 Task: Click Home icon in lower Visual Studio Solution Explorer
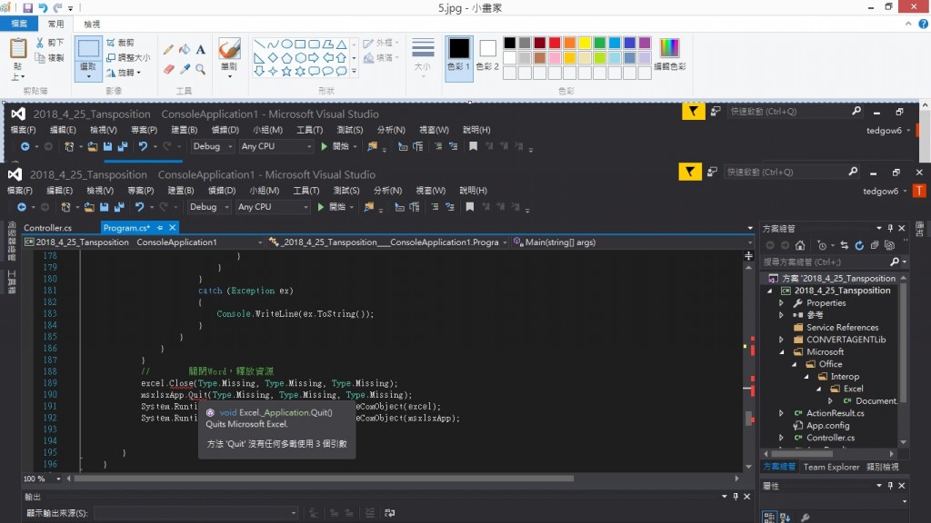(800, 245)
